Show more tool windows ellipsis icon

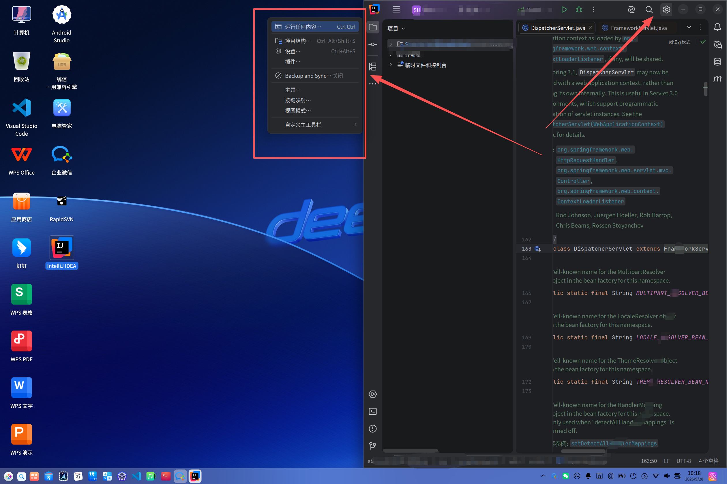click(x=373, y=84)
